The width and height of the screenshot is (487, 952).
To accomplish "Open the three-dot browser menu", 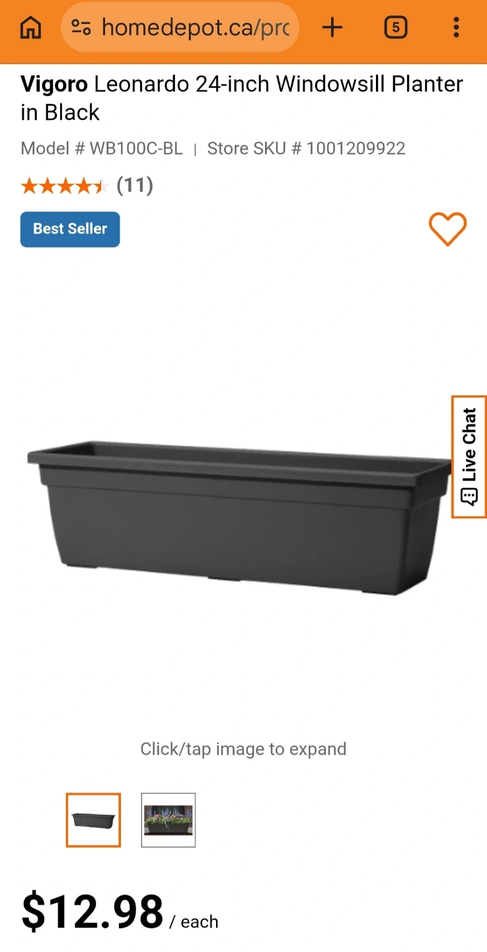I will coord(456,27).
